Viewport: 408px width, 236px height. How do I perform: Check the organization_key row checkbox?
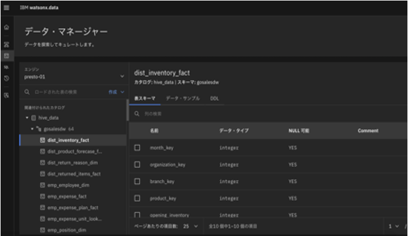[137, 164]
